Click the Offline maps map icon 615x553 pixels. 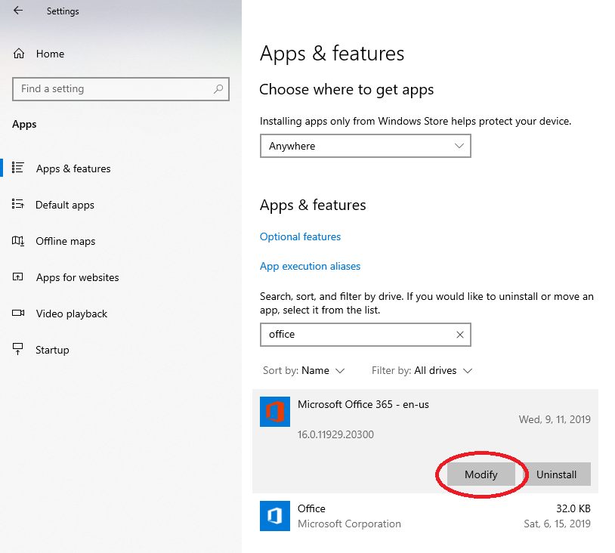pos(18,241)
